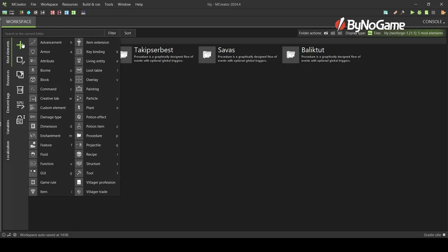Viewport: 448px width, 252px height.
Task: Choose Armor from the new element list
Action: point(51,52)
